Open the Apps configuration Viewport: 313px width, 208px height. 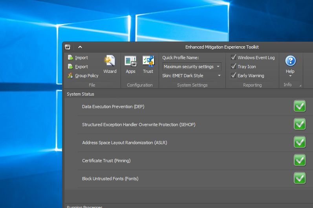tap(130, 65)
